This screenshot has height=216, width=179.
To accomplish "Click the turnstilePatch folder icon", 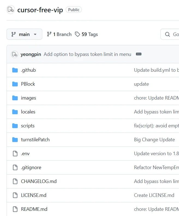I will (15, 140).
